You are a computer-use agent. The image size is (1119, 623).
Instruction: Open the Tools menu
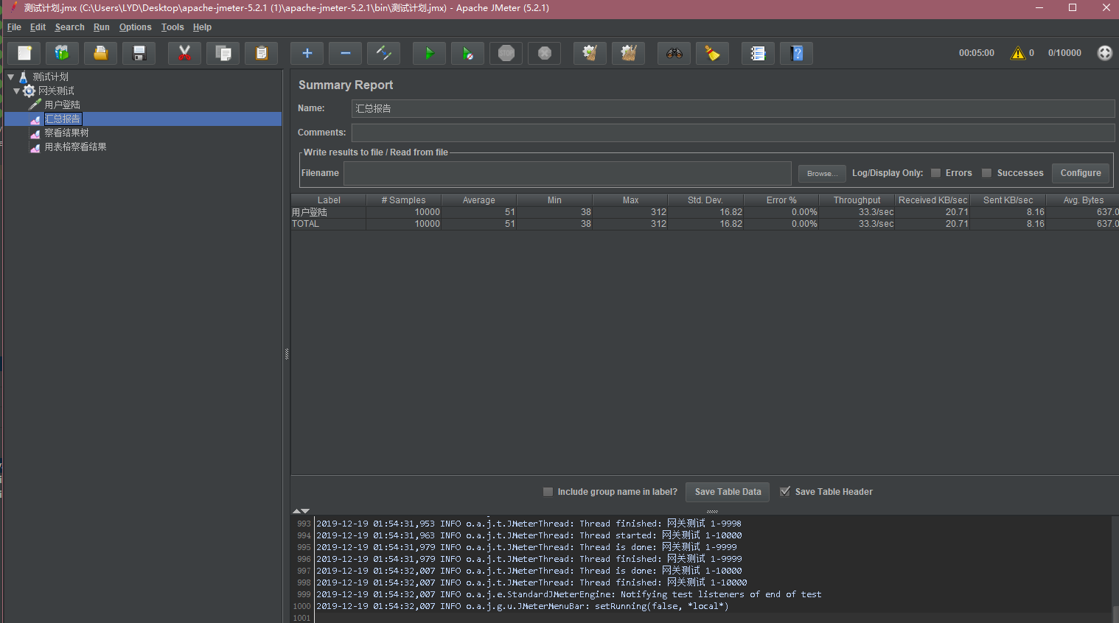click(172, 27)
